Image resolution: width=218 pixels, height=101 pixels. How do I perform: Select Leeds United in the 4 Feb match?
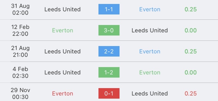click(x=62, y=72)
